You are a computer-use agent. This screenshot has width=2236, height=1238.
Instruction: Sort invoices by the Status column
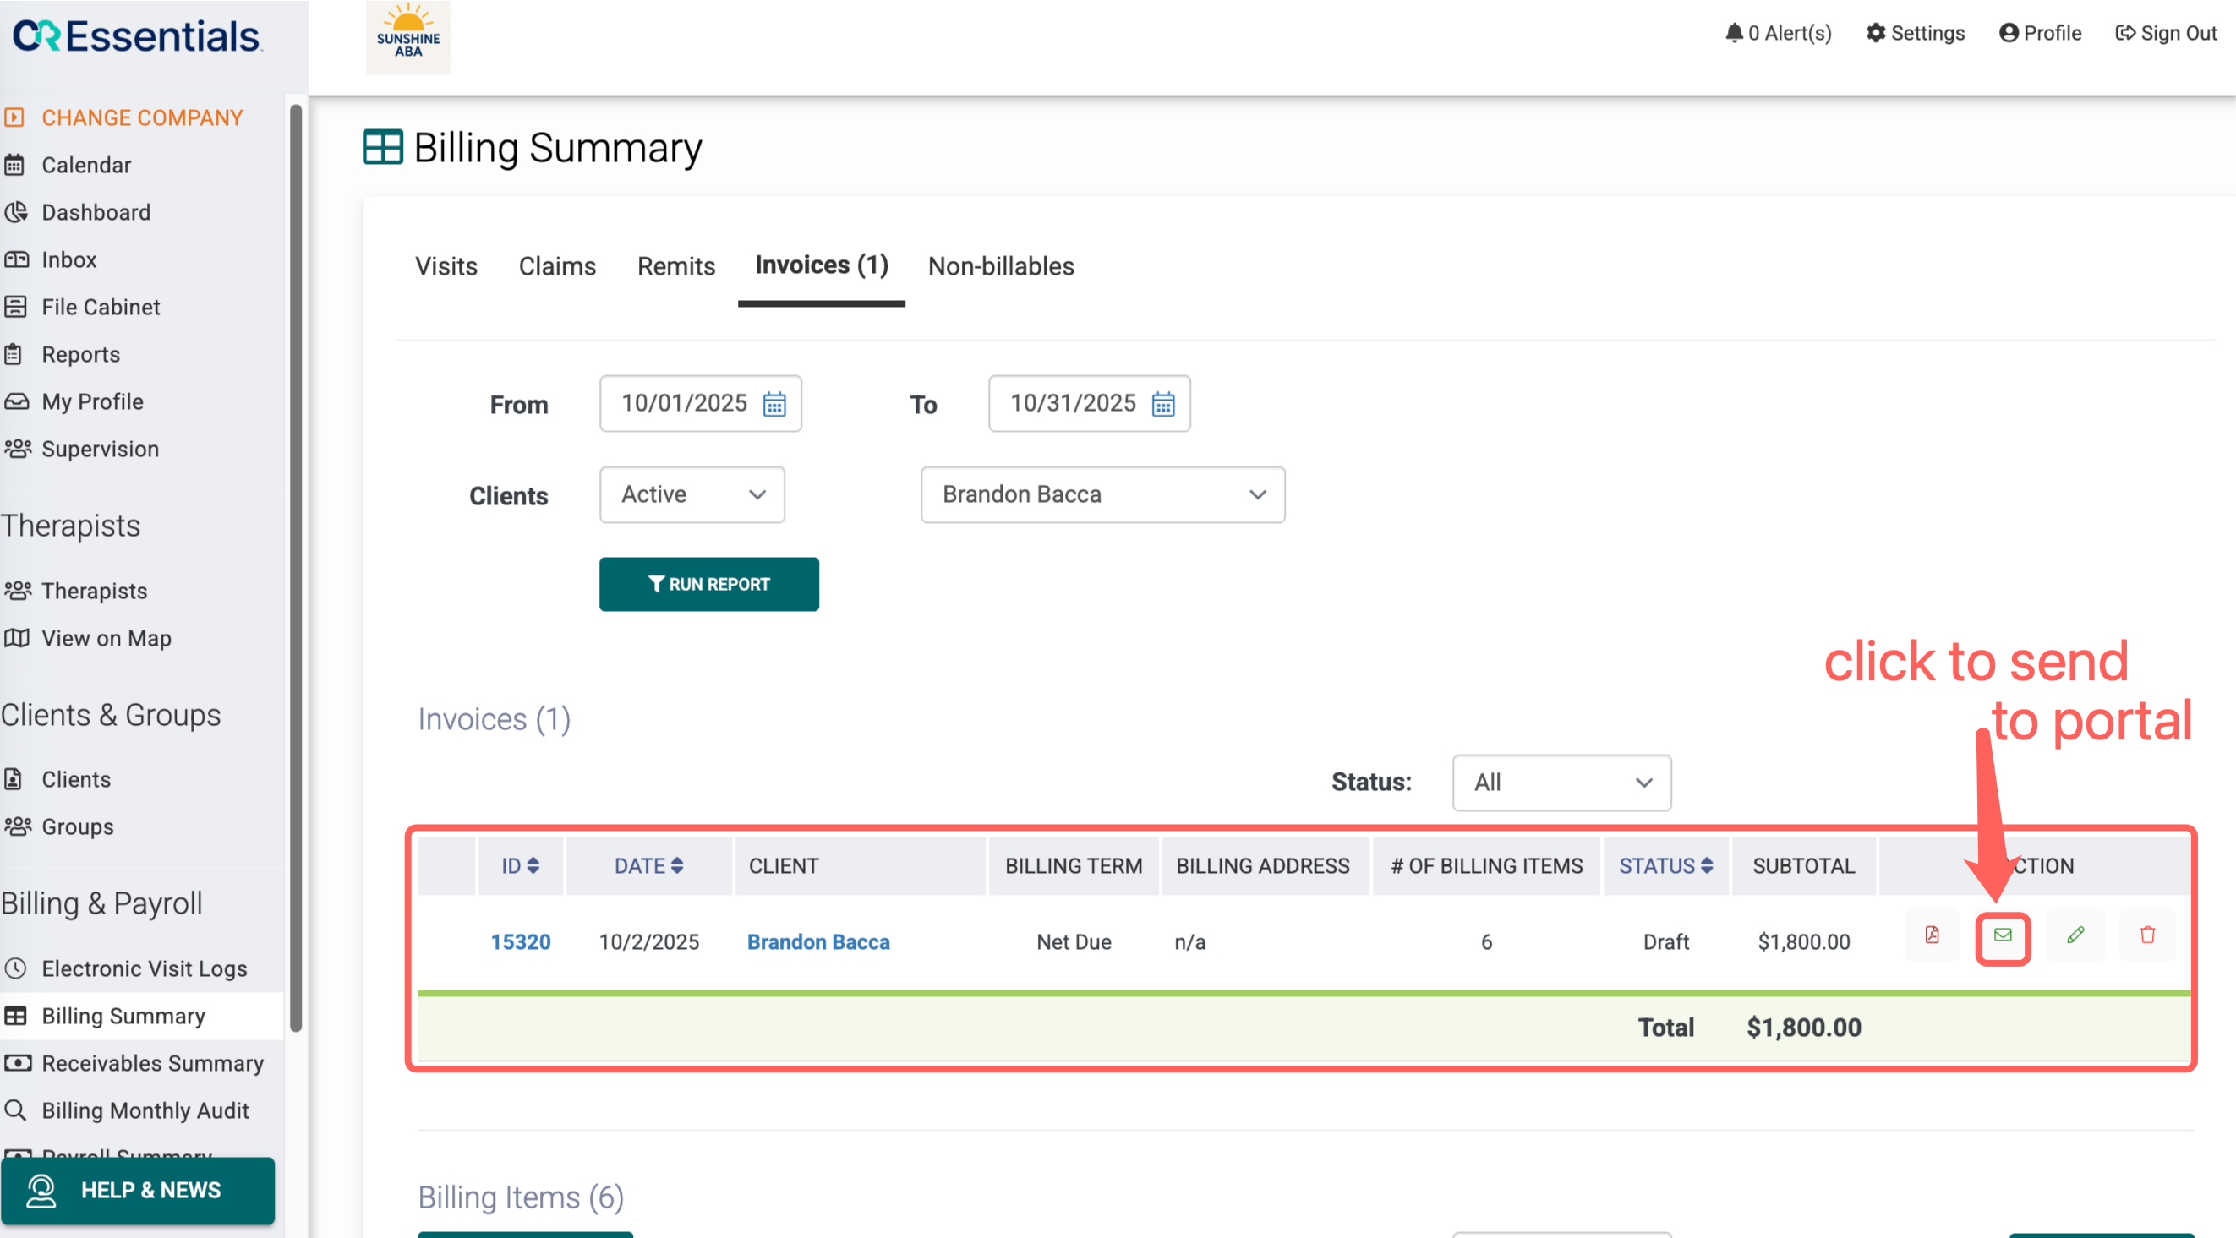point(1665,866)
